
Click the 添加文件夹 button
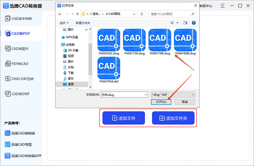coord(173,118)
